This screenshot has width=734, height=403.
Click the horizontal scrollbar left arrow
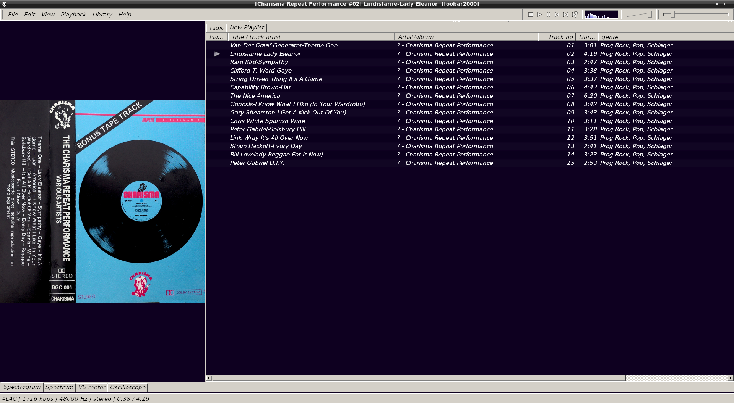pyautogui.click(x=209, y=378)
